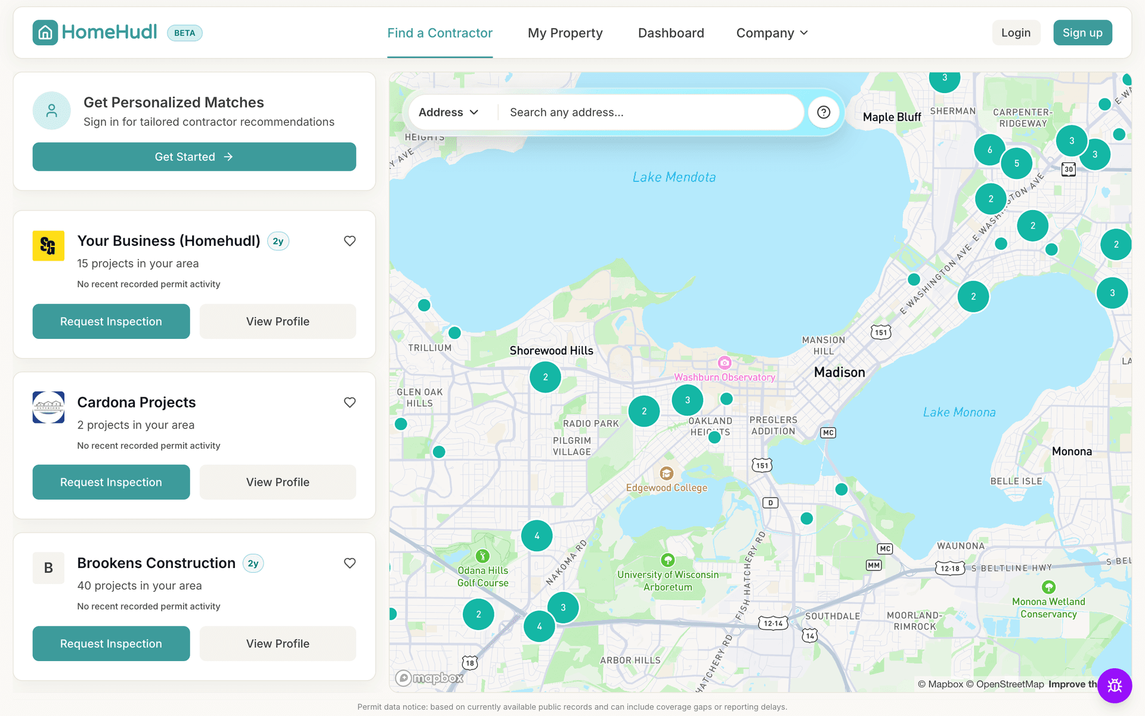Click cluster '4' above Odana Hills Golf Course
The image size is (1145, 716).
coord(537,536)
